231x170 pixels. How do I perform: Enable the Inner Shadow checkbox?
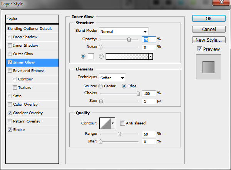pyautogui.click(x=10, y=46)
